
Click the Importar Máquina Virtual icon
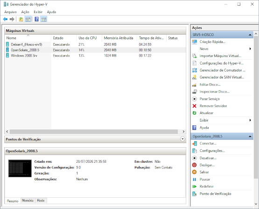[x=195, y=56]
